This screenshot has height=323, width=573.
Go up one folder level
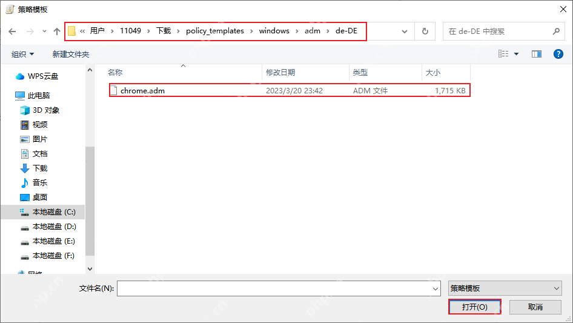pyautogui.click(x=57, y=32)
